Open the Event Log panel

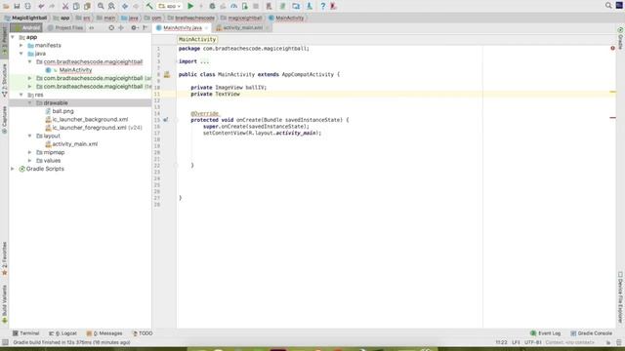(546, 333)
